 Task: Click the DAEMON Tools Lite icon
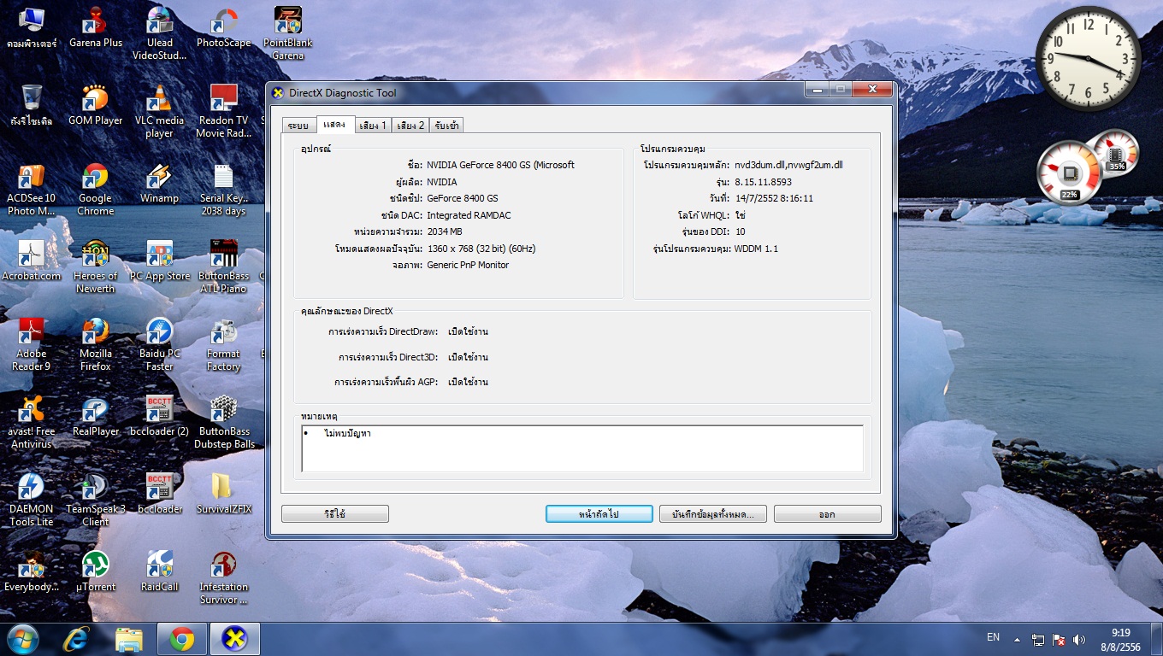31,500
